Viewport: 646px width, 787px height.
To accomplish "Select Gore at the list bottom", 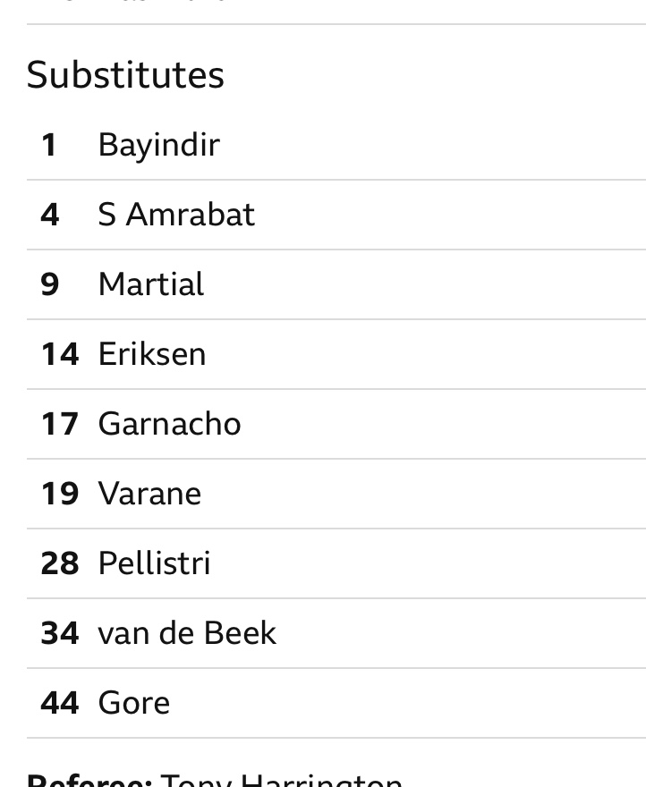I will [x=133, y=703].
